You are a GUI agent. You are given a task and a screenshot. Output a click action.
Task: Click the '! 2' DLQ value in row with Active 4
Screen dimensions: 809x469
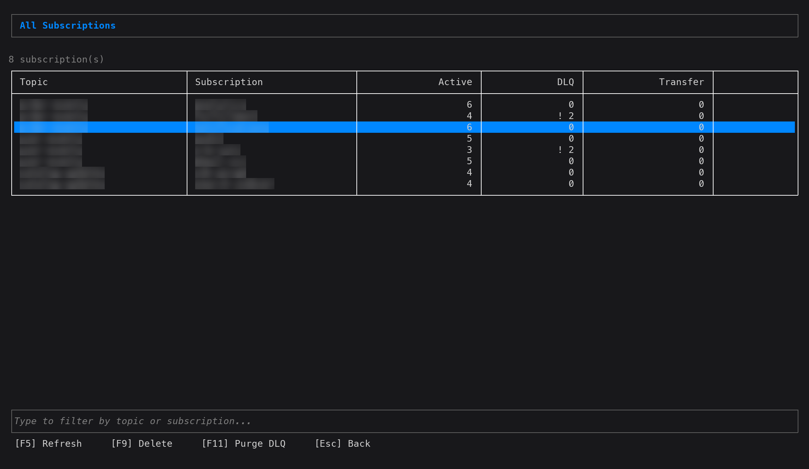[566, 116]
